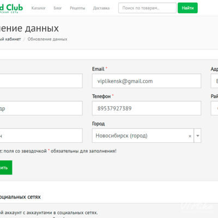218x218 pixels.
Task: Click the left field beside the Город selector
Action: click(x=41, y=136)
